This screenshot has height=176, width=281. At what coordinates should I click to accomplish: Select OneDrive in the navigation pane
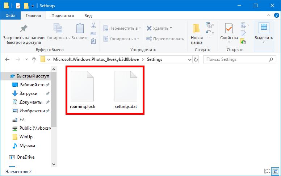(22, 157)
